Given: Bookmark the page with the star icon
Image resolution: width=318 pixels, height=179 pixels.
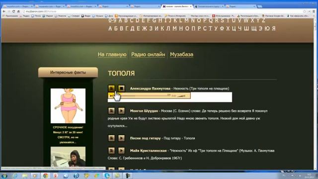Looking at the screenshot, I should 305,11.
